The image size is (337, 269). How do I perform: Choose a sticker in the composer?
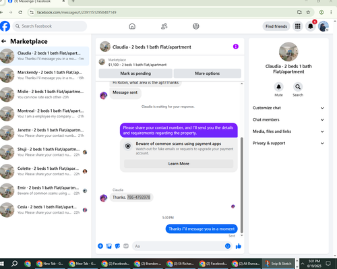pyautogui.click(x=117, y=246)
